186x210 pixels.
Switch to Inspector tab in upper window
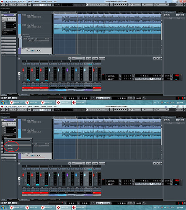[x=5, y=12]
